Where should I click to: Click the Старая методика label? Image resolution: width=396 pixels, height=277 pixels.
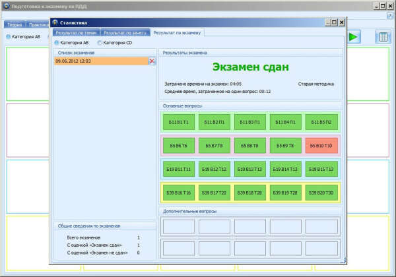[316, 84]
